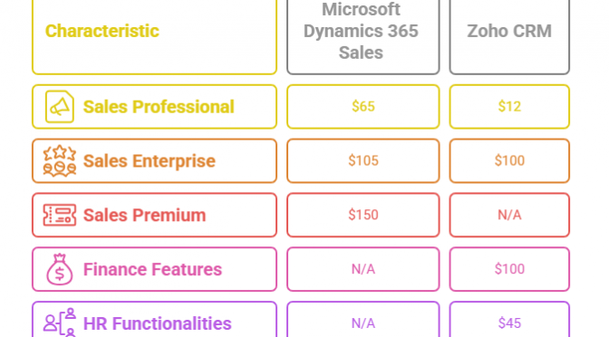
Task: Select the $65 Dynamics price cell
Action: coord(363,107)
